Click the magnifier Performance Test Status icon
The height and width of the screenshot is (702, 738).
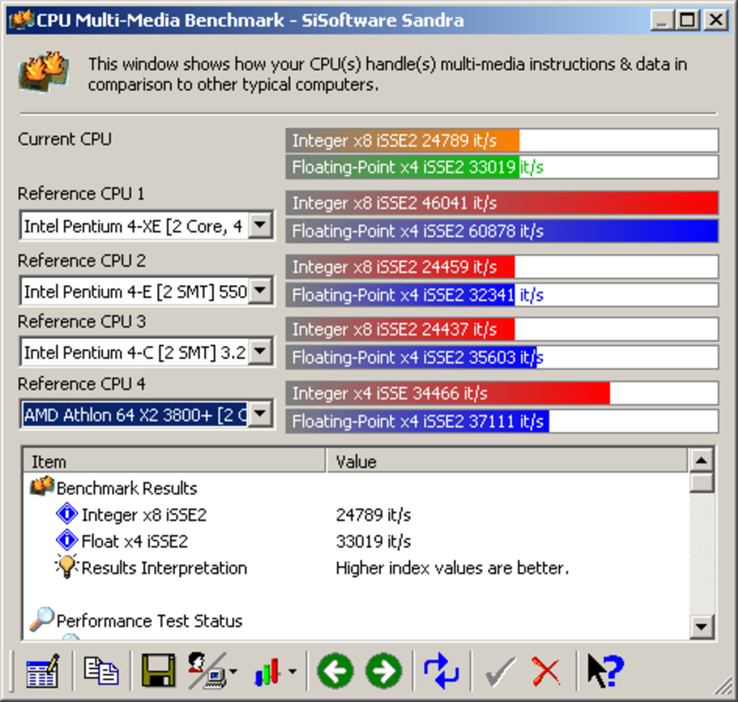click(x=42, y=619)
